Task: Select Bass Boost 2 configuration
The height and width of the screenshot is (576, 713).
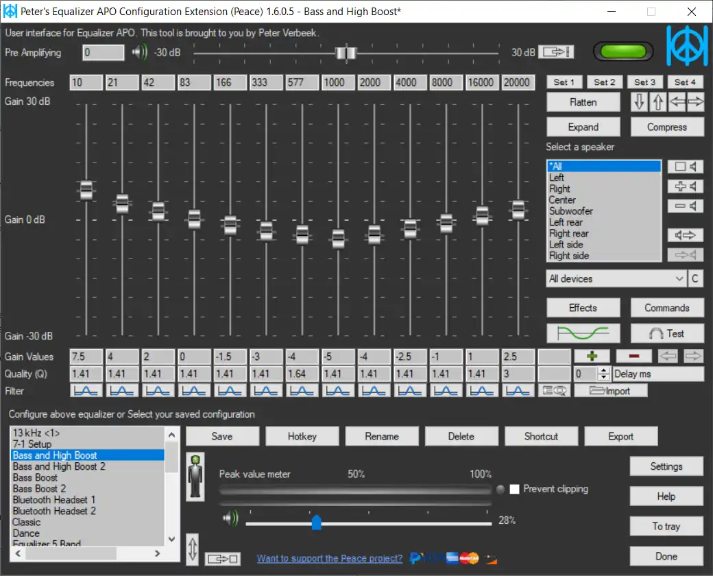Action: [x=87, y=489]
